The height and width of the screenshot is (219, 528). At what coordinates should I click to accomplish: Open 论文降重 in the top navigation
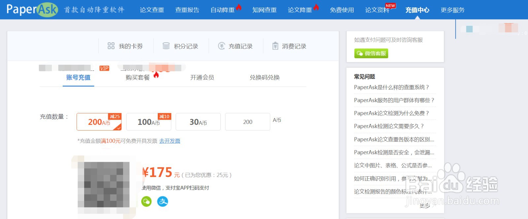(300, 10)
